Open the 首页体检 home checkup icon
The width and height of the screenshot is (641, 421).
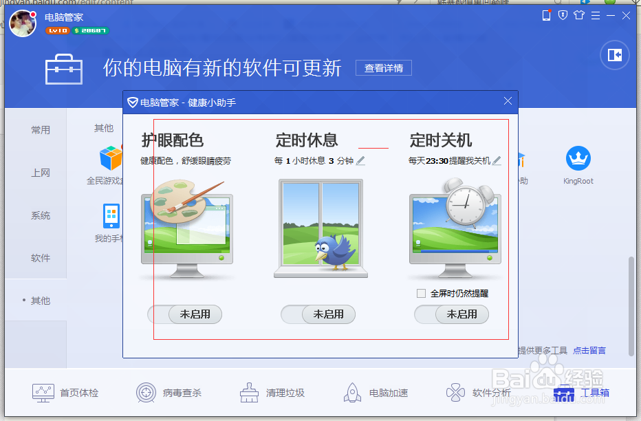click(43, 392)
